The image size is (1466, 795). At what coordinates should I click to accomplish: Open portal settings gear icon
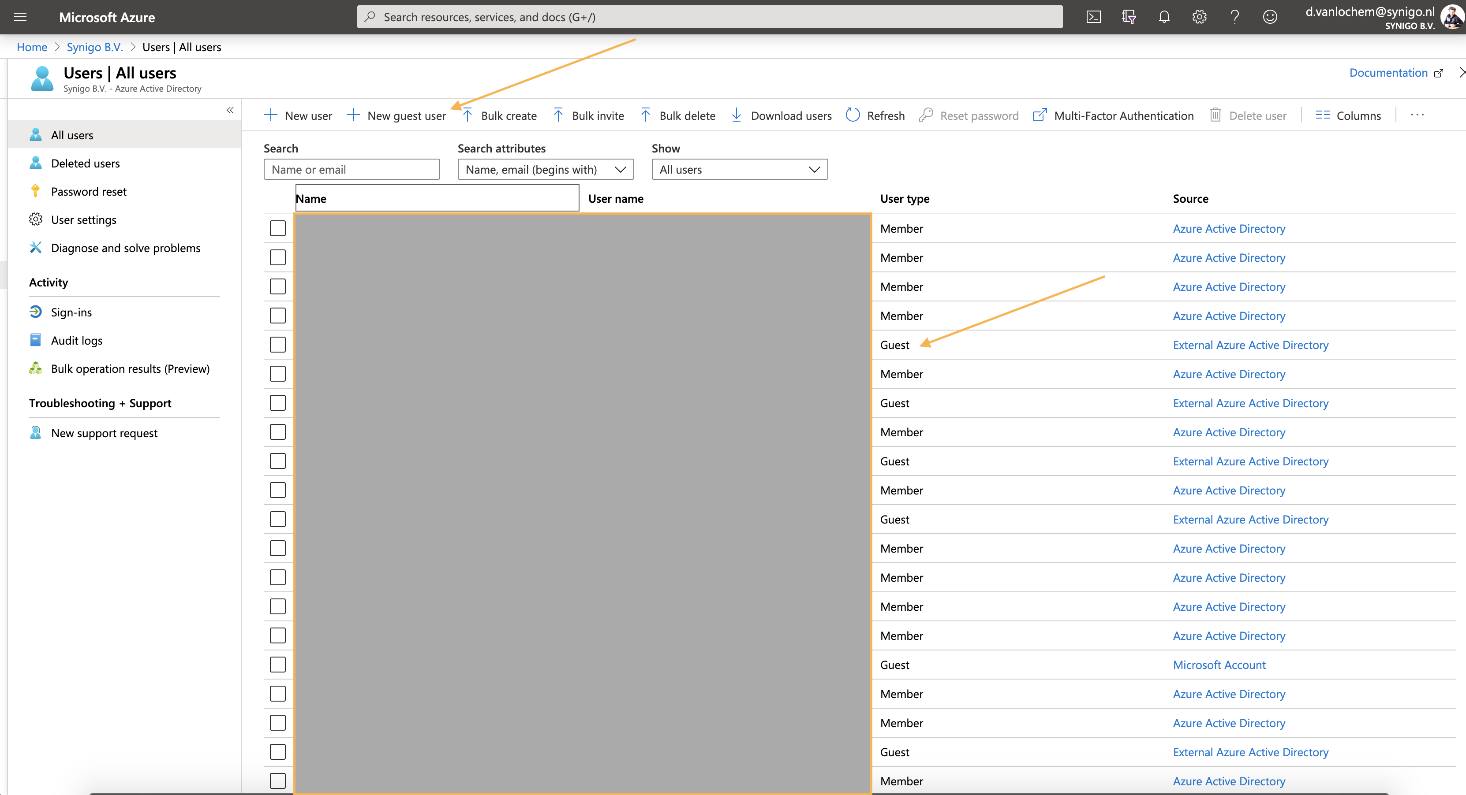(1199, 17)
